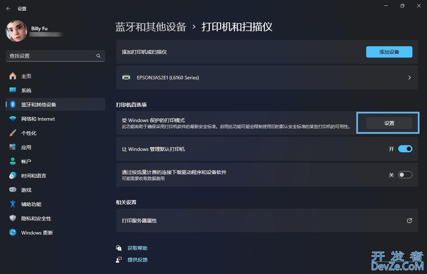427x274 pixels.
Task: Click the Wi-Fi icon beside 网络和 Internet
Action: point(13,119)
